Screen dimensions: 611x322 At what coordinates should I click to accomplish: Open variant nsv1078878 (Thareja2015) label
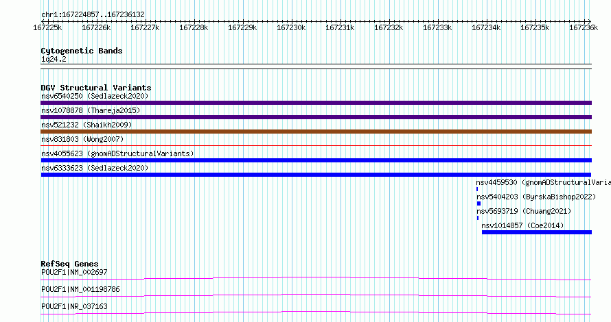(x=91, y=110)
